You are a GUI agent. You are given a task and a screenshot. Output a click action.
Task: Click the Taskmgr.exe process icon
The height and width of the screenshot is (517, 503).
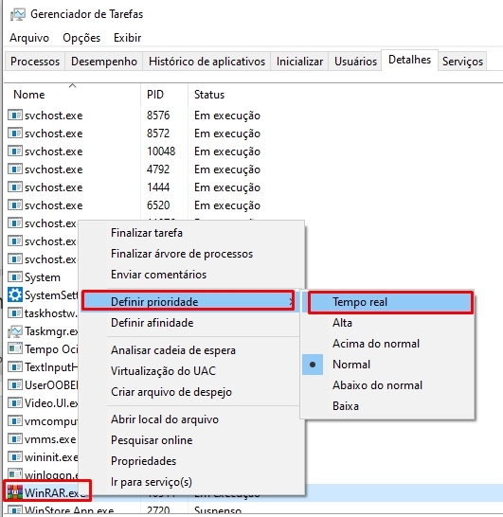[x=15, y=331]
